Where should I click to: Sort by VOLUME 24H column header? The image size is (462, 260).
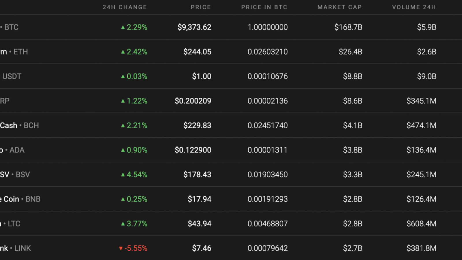click(x=414, y=7)
